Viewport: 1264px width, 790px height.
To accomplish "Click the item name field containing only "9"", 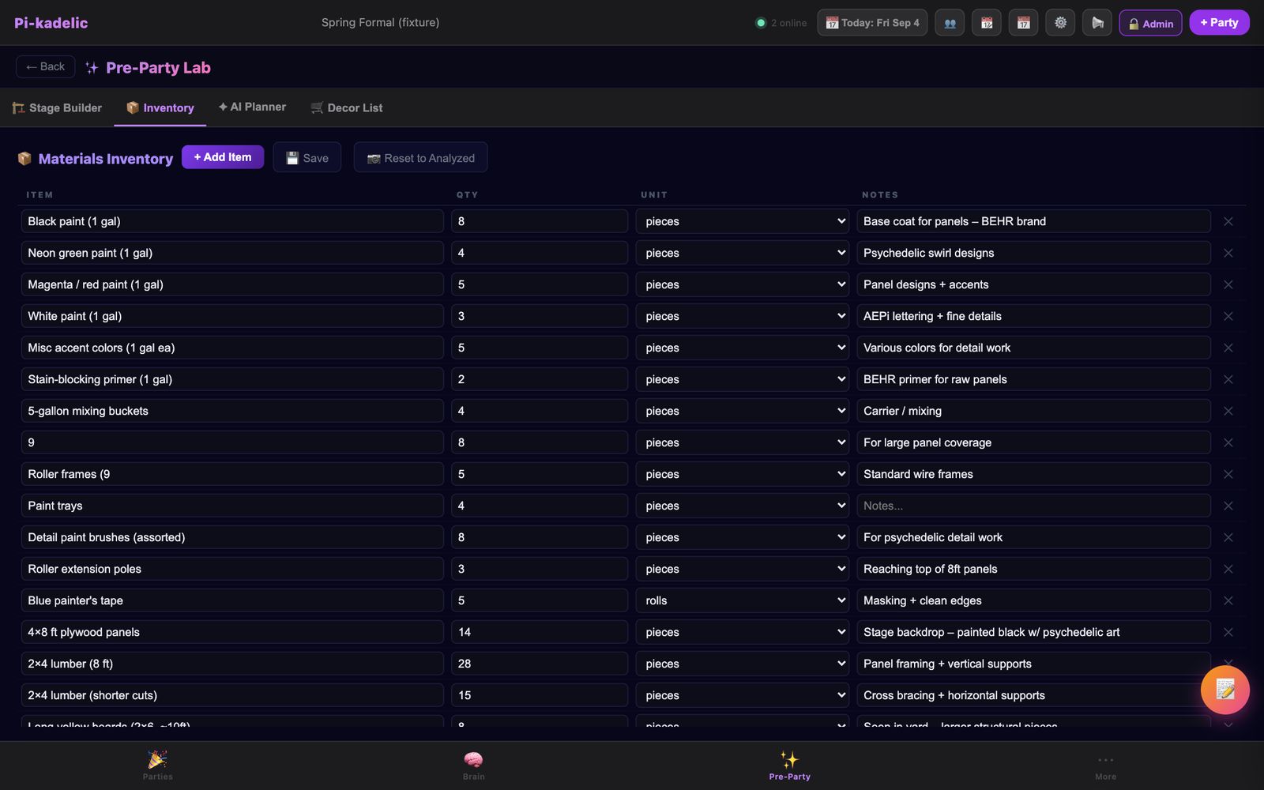I will [232, 442].
